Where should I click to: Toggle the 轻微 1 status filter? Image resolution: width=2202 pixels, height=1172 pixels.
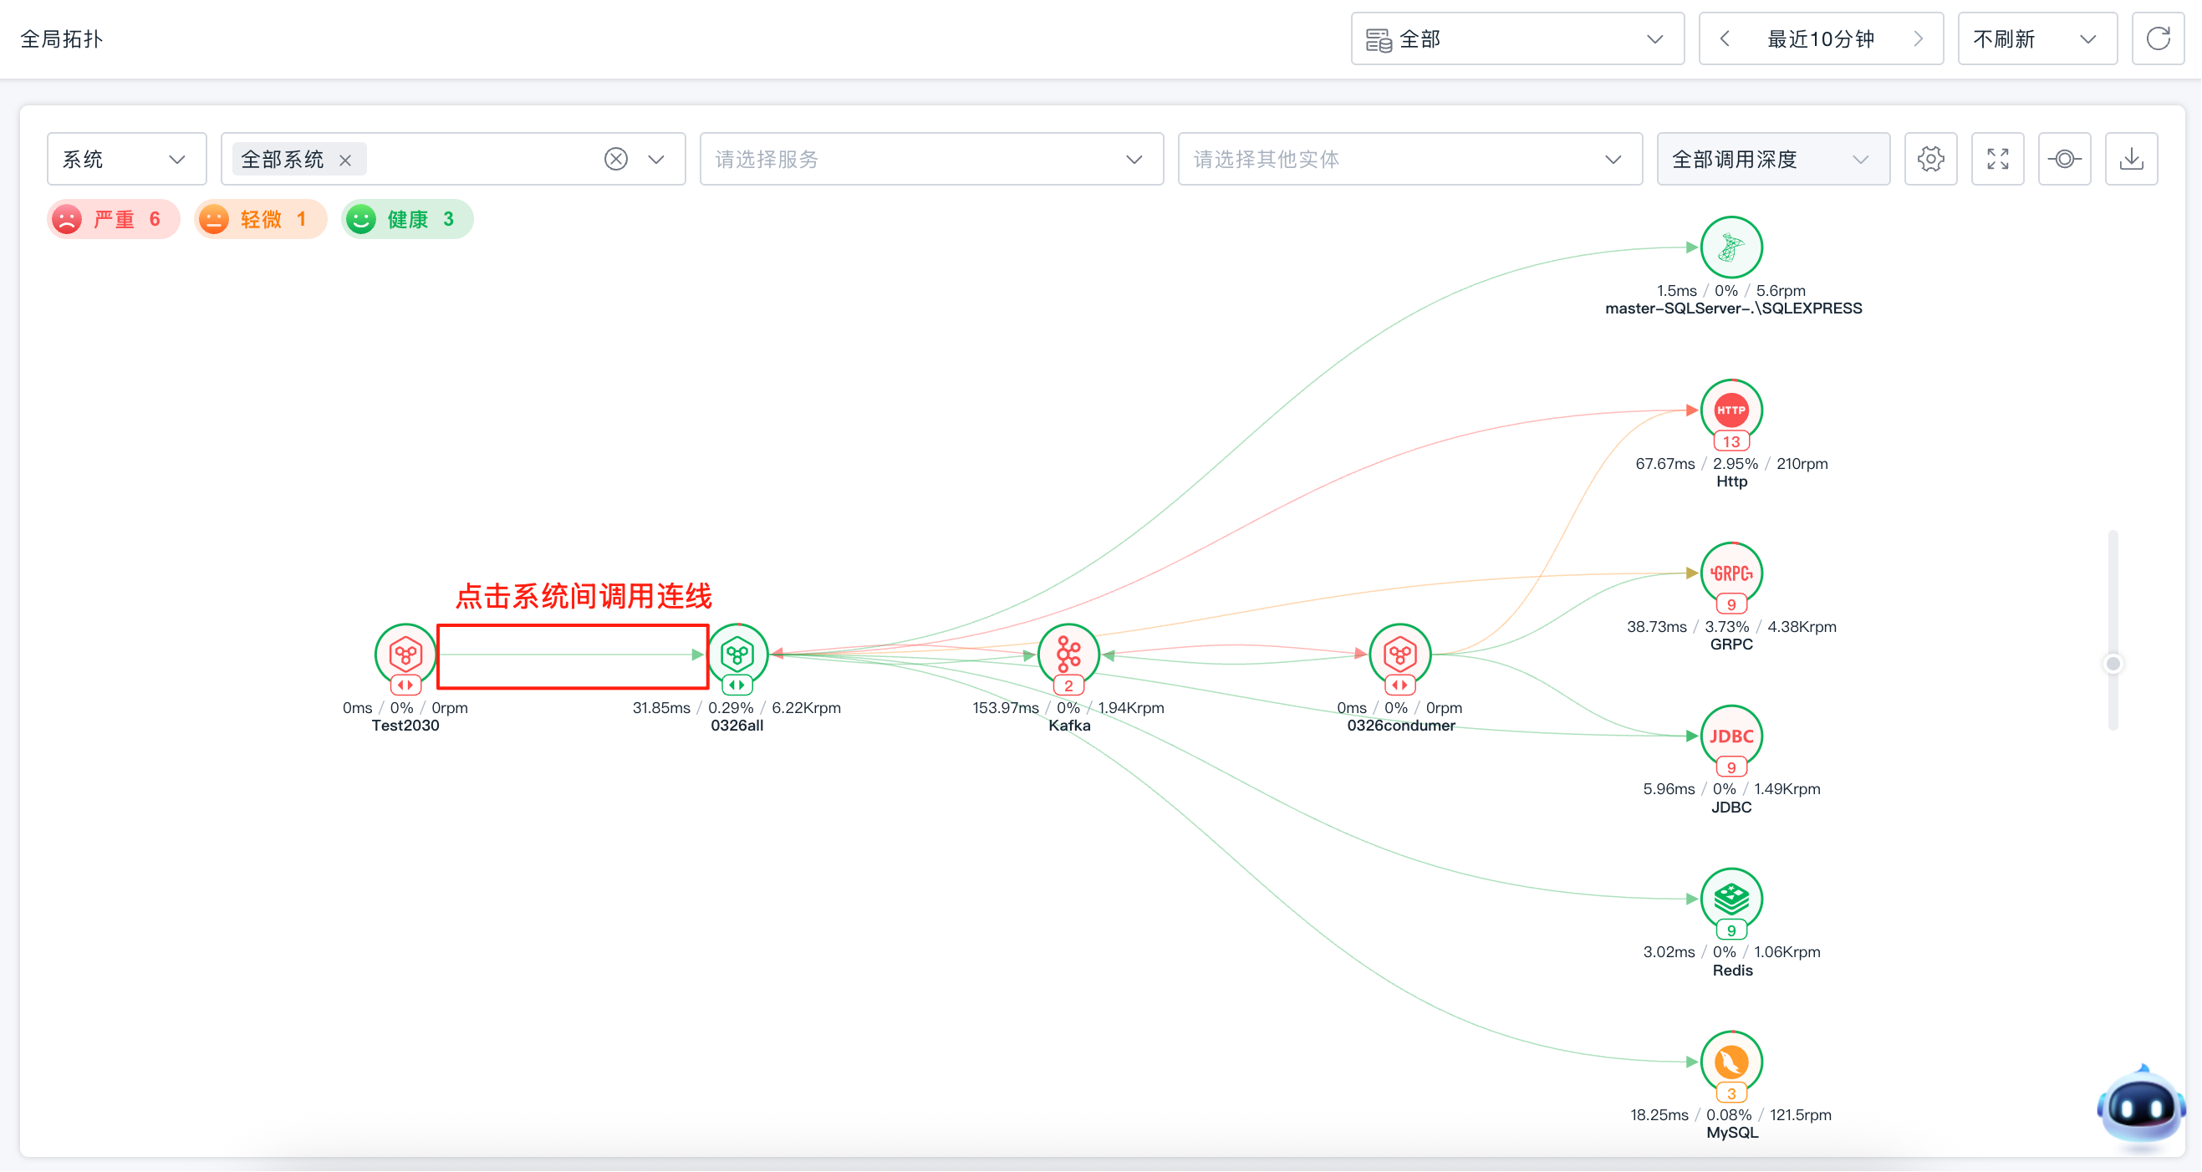(261, 220)
